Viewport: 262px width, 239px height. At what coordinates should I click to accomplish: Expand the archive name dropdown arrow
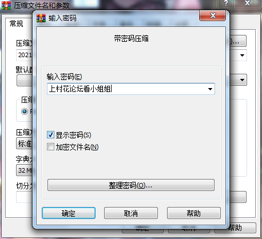(x=242, y=55)
